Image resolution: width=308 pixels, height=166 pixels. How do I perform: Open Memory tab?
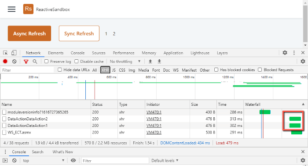(x=149, y=53)
